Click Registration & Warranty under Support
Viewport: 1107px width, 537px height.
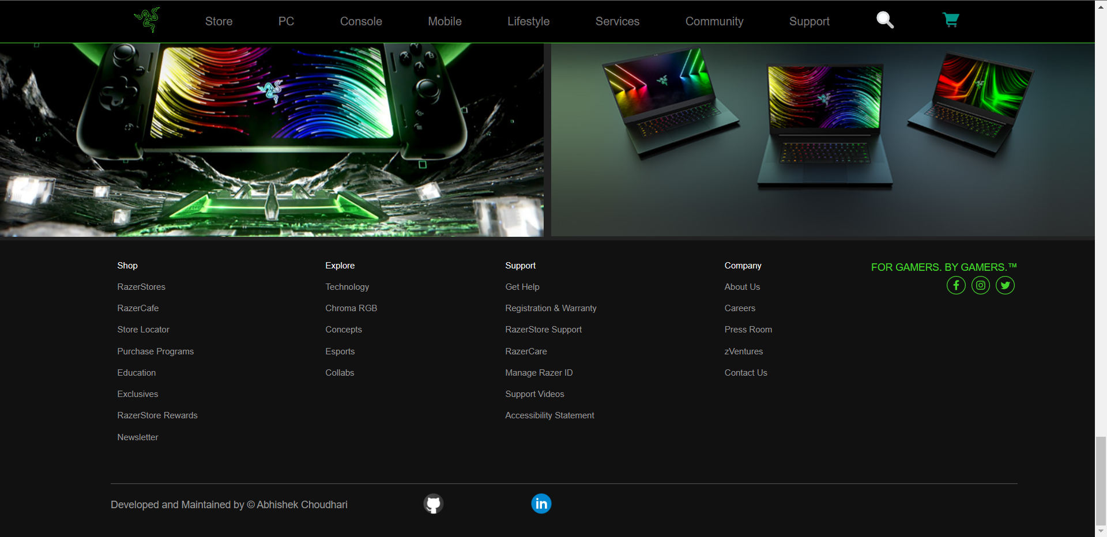551,308
